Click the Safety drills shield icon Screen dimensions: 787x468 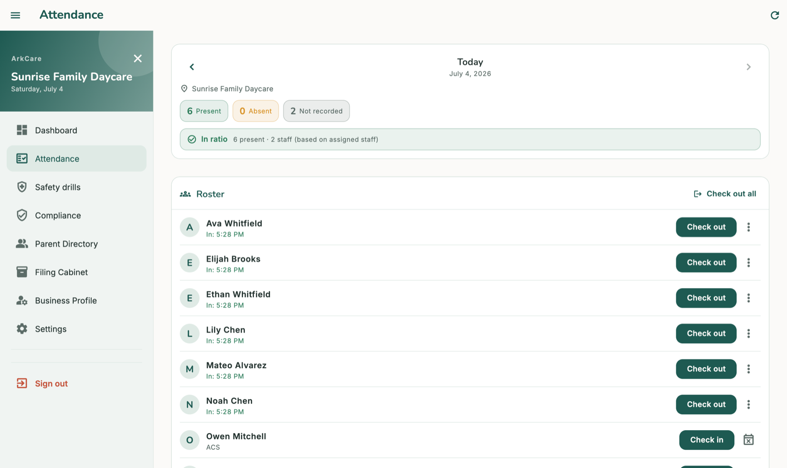coord(22,187)
